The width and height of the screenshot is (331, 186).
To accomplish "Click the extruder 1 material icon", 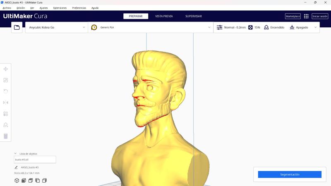I will click(94, 27).
